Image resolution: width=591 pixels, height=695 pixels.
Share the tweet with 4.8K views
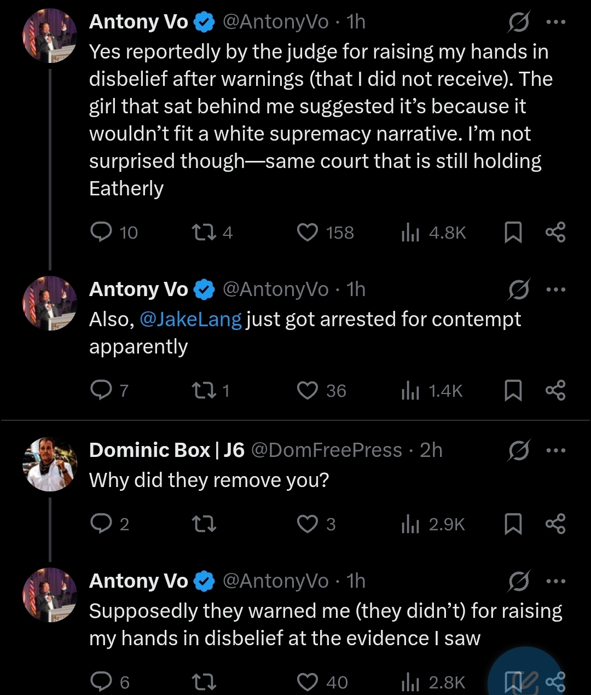pos(555,233)
